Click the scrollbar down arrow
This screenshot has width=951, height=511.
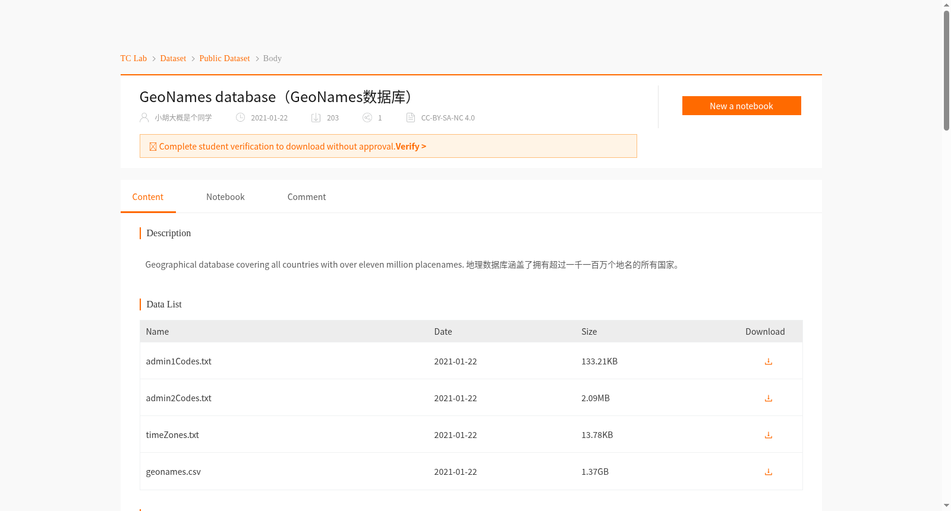point(946,506)
